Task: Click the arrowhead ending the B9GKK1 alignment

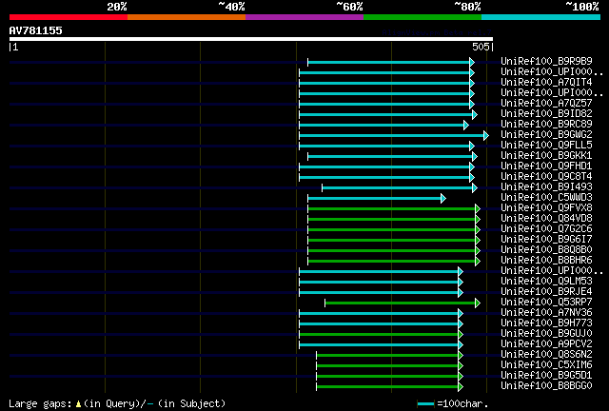Action: coord(475,157)
